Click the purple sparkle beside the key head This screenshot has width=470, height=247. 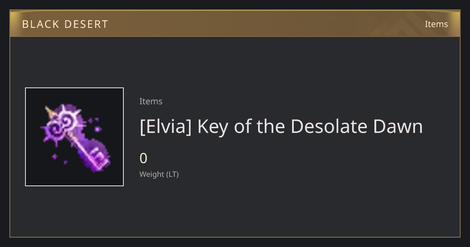97,128
